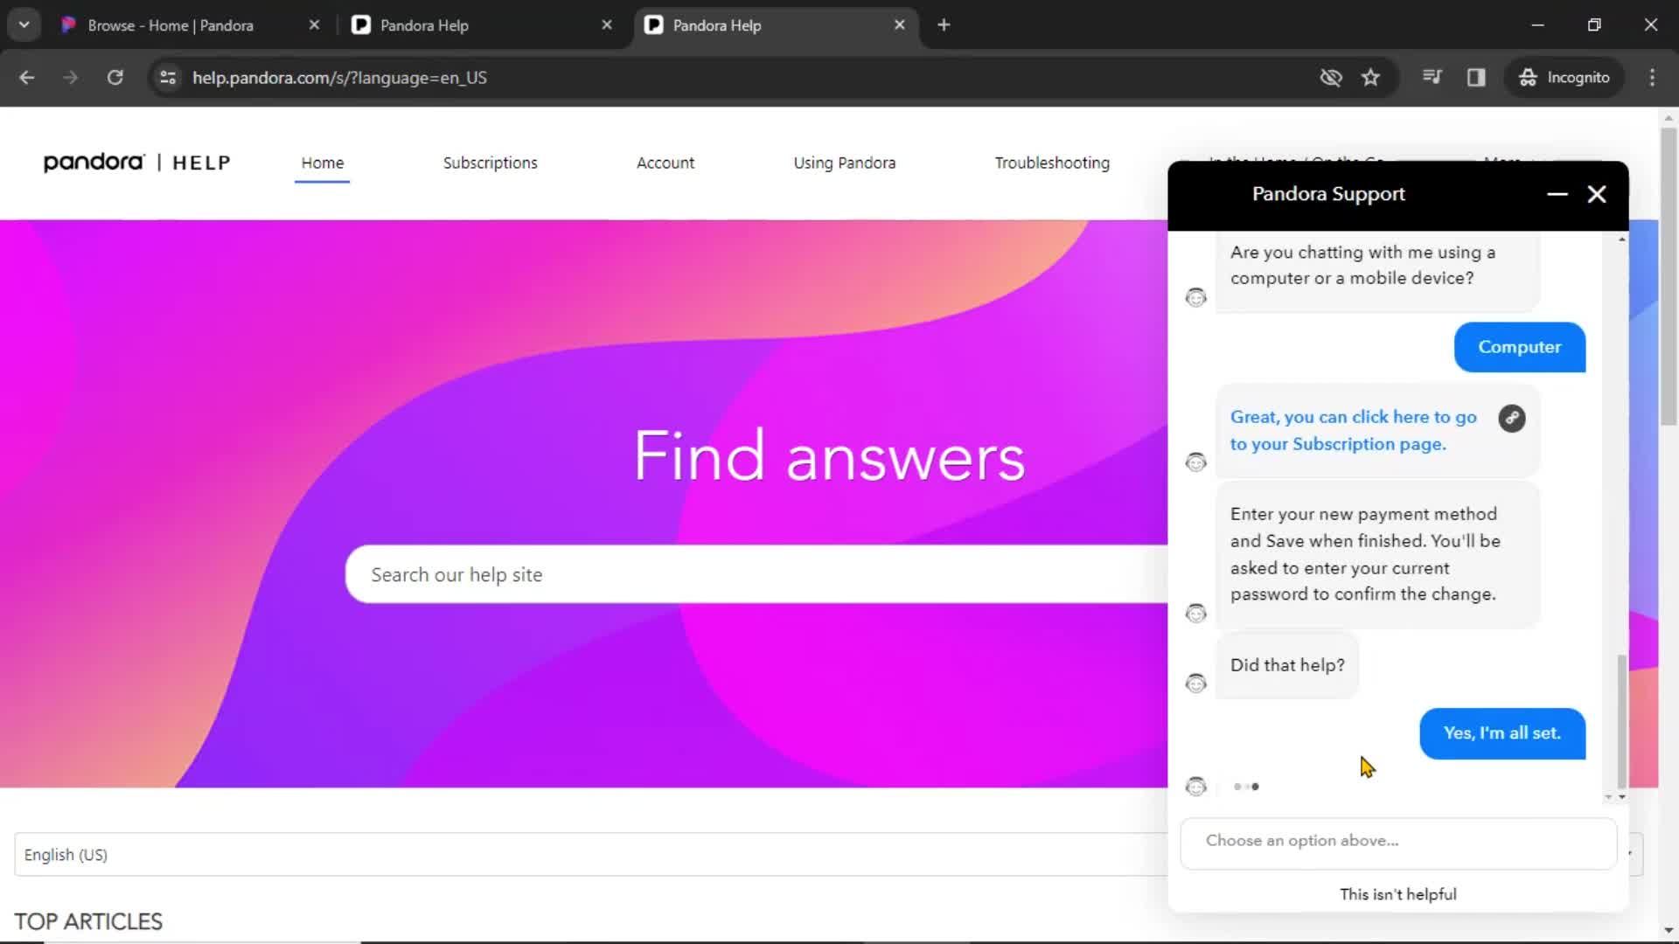Open the media control icon
Image resolution: width=1679 pixels, height=944 pixels.
click(1432, 78)
